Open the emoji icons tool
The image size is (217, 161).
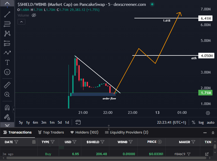pos(7,72)
